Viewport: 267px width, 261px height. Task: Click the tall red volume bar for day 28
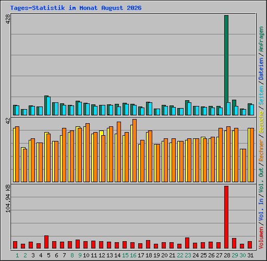226,217
